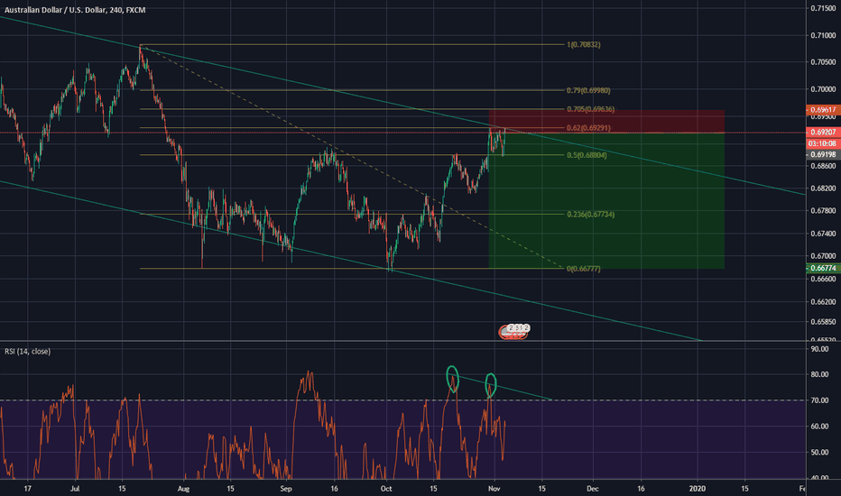Select the 0.236(0.67734) Fibonacci level label

click(x=590, y=214)
